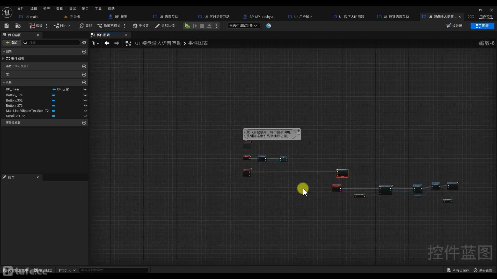Open the 资产 menu
The height and width of the screenshot is (279, 497).
(47, 9)
